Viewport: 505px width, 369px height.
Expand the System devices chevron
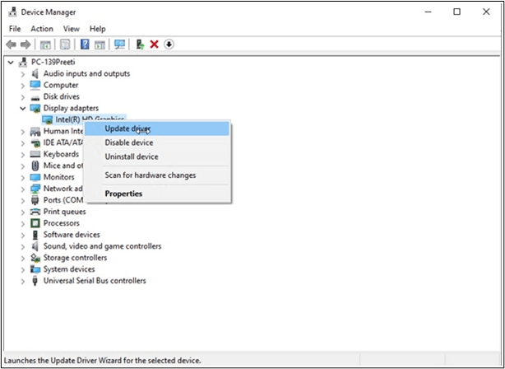click(22, 269)
